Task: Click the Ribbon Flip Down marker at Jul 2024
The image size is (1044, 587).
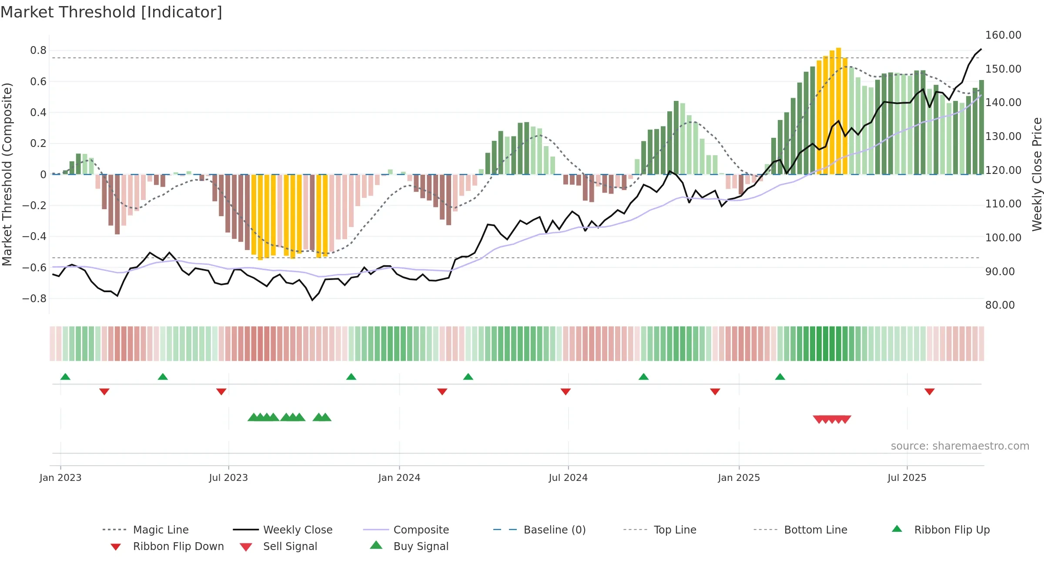Action: point(565,392)
